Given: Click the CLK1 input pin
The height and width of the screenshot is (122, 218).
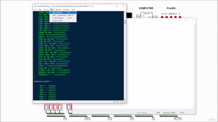Looking at the screenshot, I should [x=138, y=16].
